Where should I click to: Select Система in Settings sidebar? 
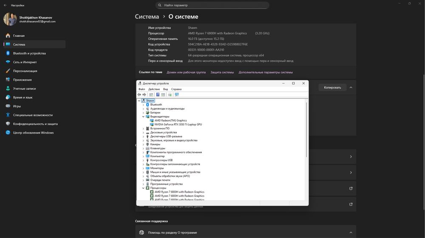point(34,44)
